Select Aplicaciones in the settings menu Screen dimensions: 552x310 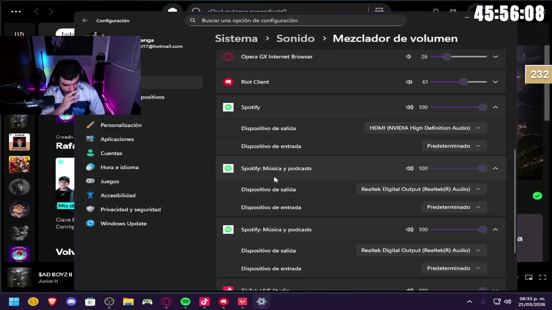[x=117, y=139]
